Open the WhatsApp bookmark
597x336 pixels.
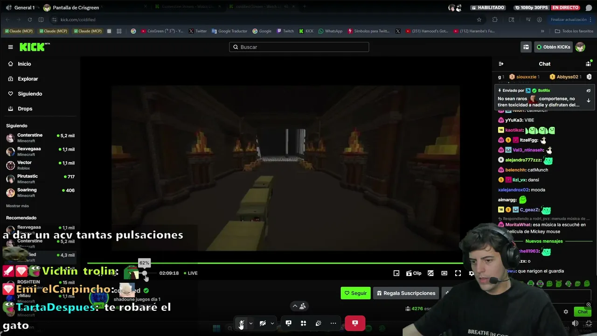[330, 31]
